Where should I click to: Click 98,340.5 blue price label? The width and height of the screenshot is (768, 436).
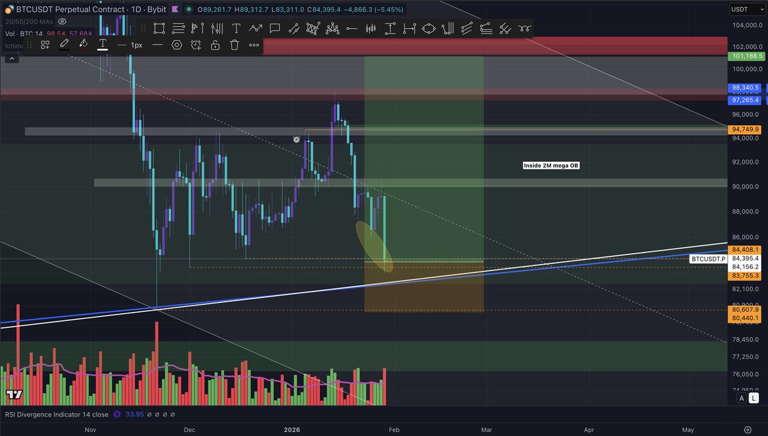pos(745,88)
